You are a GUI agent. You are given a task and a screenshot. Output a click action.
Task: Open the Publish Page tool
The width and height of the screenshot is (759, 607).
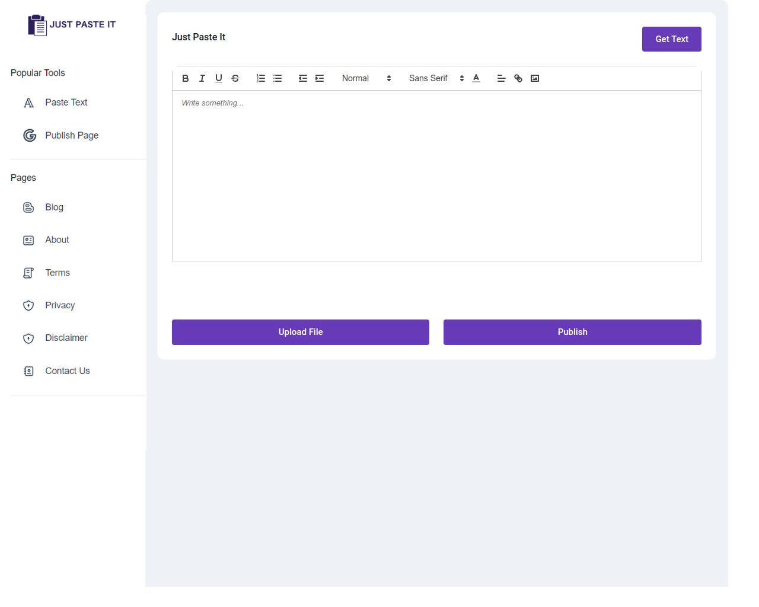(71, 135)
